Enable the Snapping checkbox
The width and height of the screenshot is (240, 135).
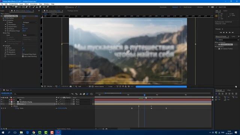(x=66, y=7)
